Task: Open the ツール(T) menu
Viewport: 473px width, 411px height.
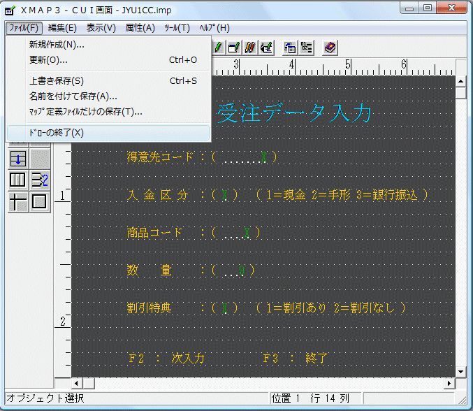Action: tap(177, 28)
